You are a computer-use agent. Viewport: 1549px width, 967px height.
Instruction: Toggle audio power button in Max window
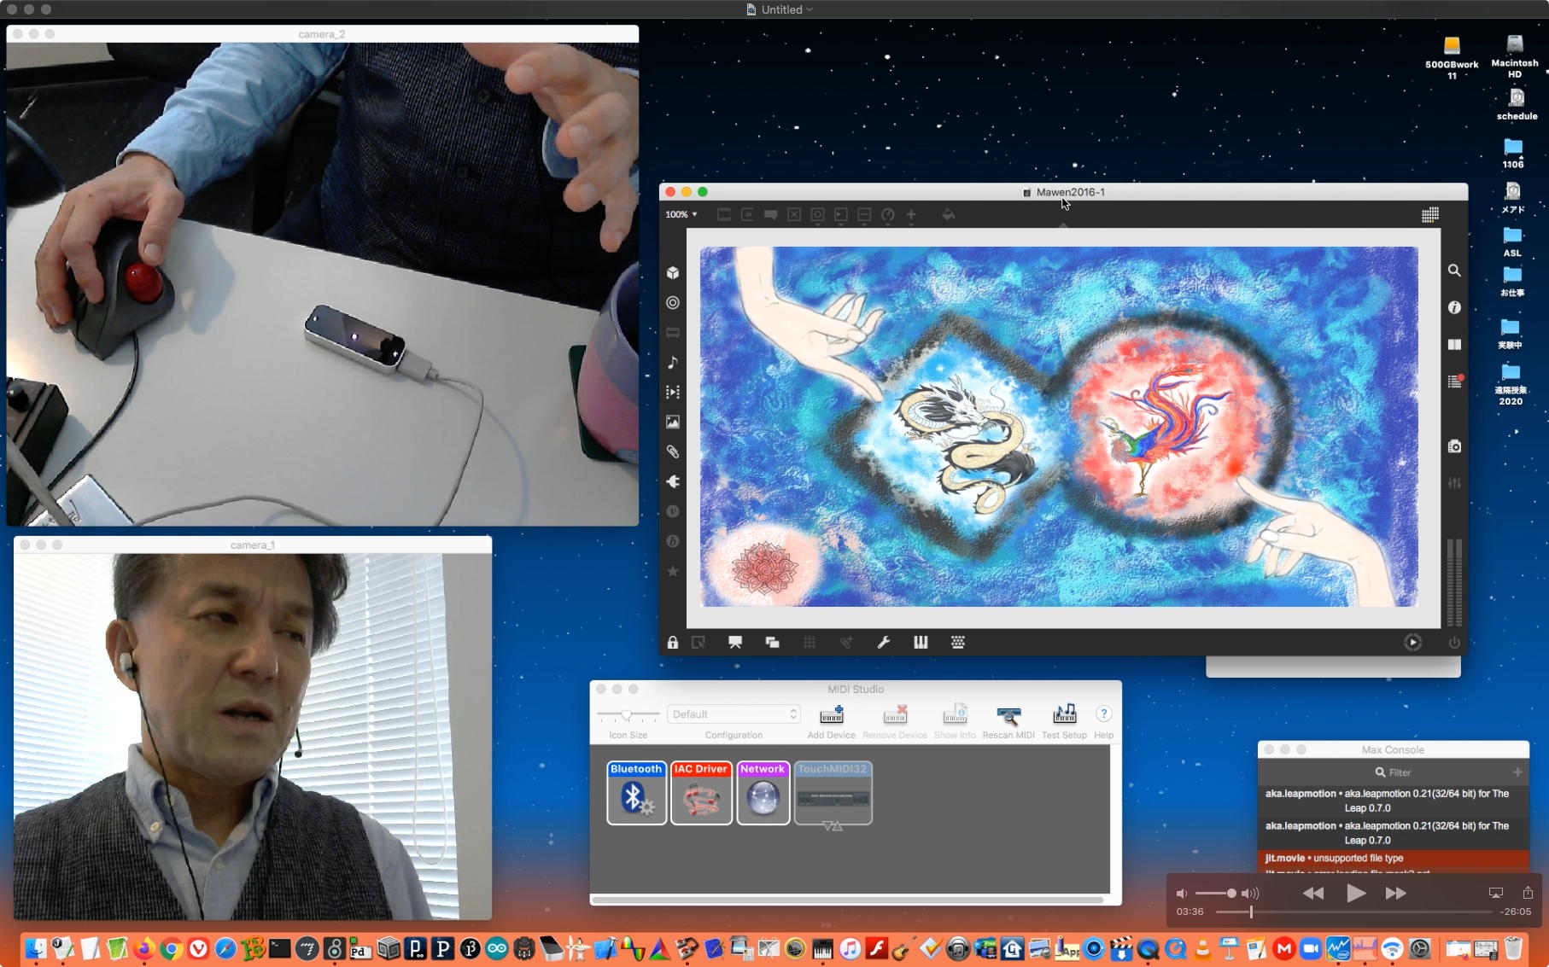pos(1454,643)
